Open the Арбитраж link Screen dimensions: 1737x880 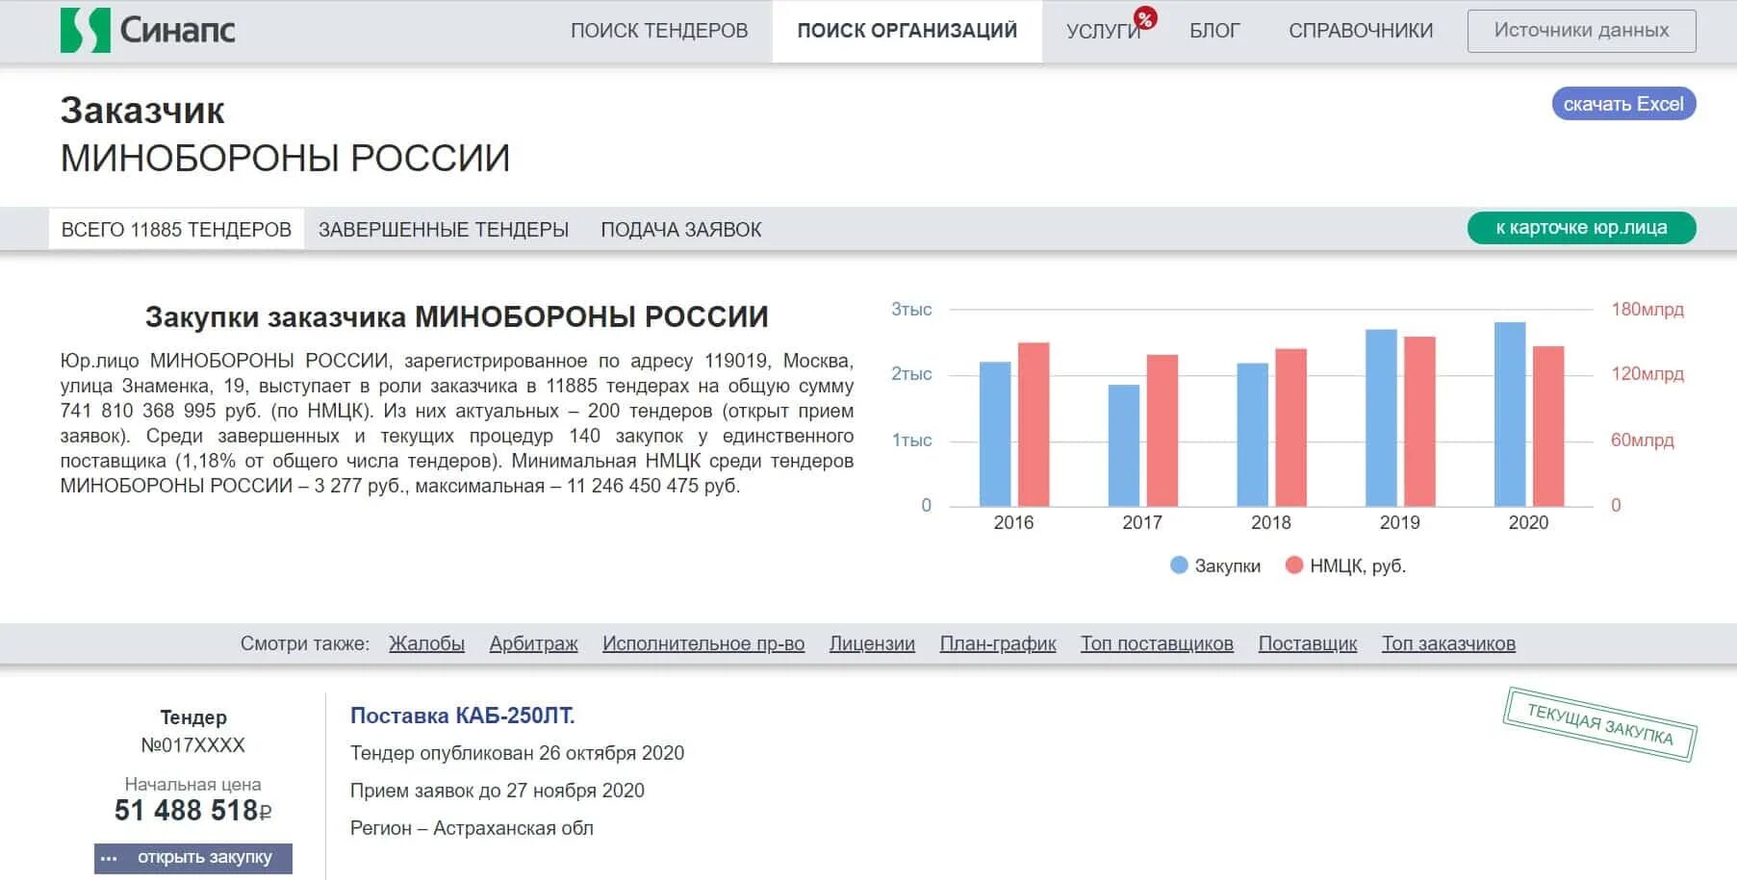click(533, 643)
